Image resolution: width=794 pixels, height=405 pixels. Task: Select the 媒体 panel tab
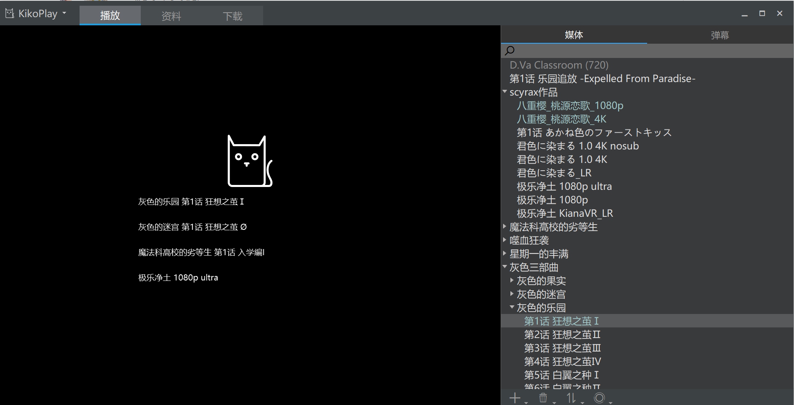[574, 35]
